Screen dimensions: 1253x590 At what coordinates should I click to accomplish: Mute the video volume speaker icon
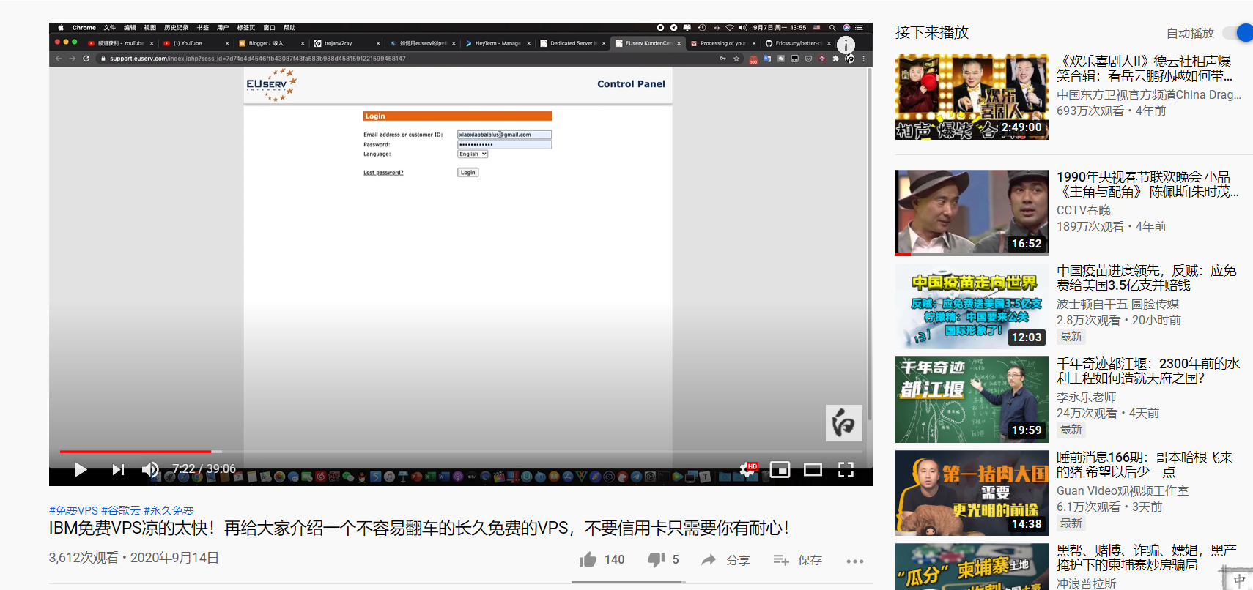(150, 469)
